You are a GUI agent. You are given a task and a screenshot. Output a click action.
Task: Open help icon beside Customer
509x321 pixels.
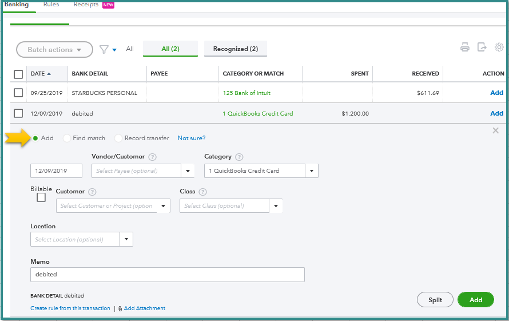[x=92, y=192]
